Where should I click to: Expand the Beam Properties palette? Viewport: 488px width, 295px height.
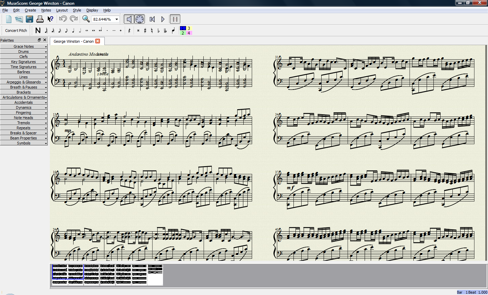(x=24, y=138)
